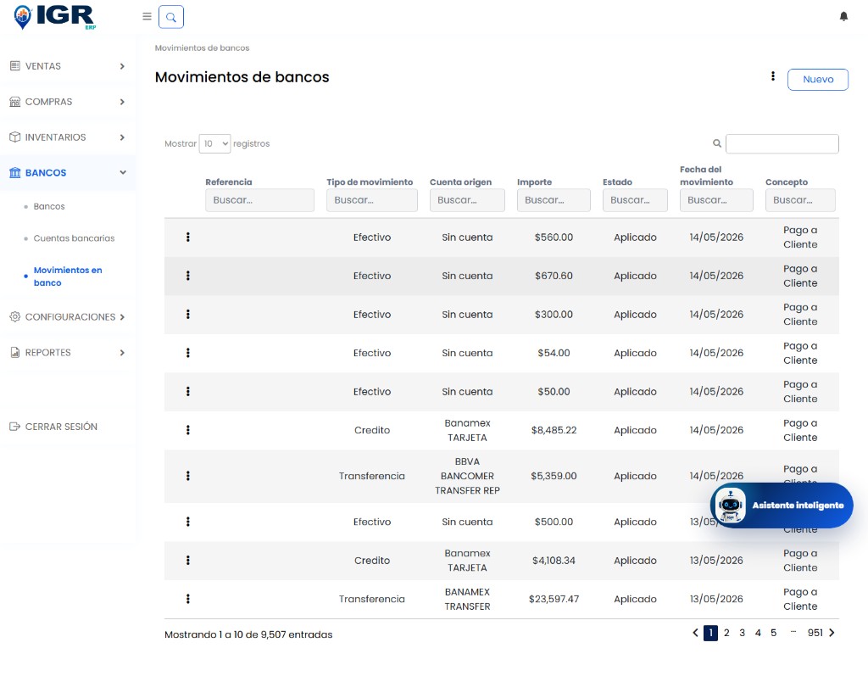Open the Asistente inteligente robot chat
This screenshot has height=676, width=868.
782,506
